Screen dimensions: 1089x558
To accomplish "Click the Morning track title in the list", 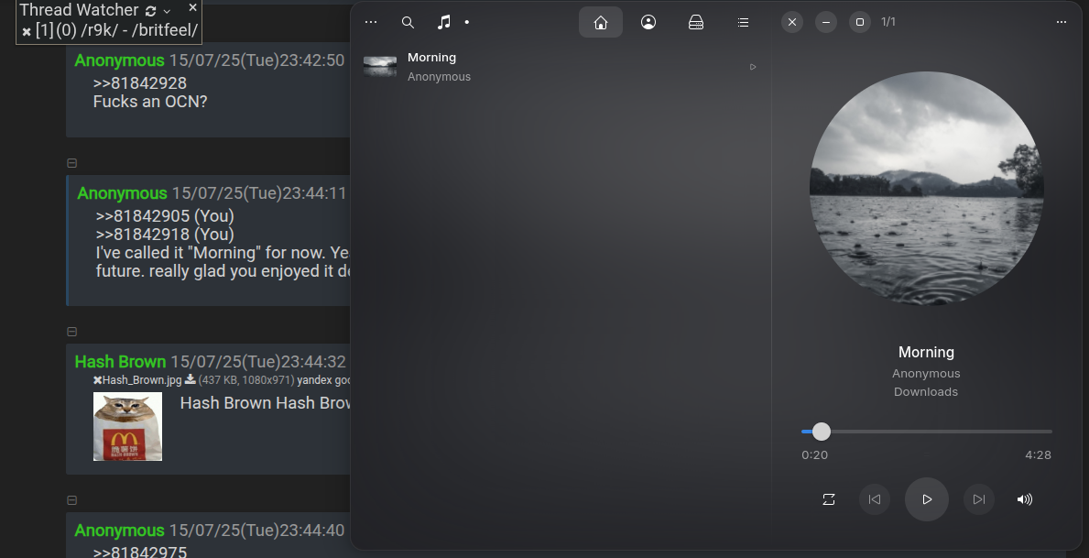I will coord(431,58).
